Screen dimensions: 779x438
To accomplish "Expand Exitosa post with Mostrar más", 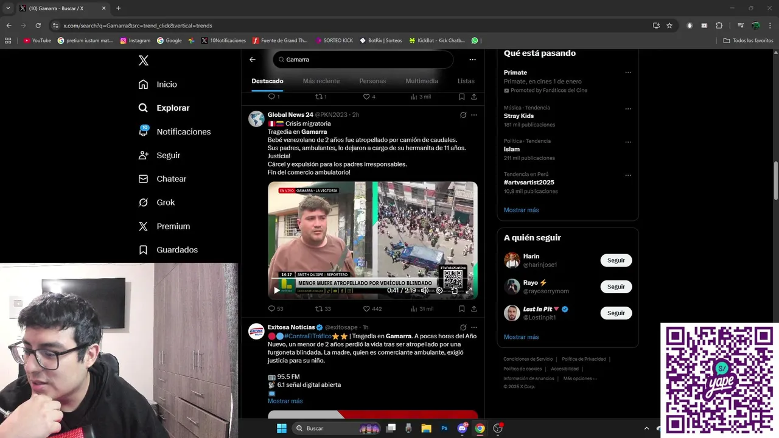I will (x=285, y=401).
